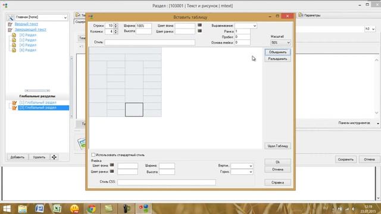Click the edit icon next to Завершающий текст

(10, 30)
